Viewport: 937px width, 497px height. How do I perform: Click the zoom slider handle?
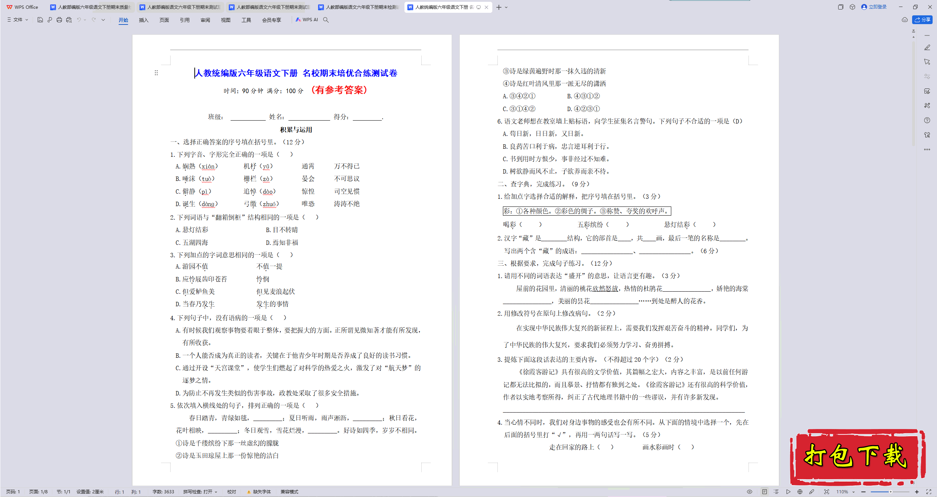pos(891,492)
